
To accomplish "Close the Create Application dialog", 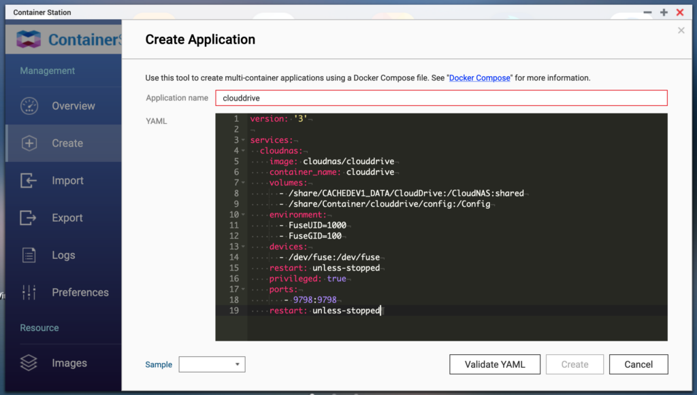I will pyautogui.click(x=681, y=31).
